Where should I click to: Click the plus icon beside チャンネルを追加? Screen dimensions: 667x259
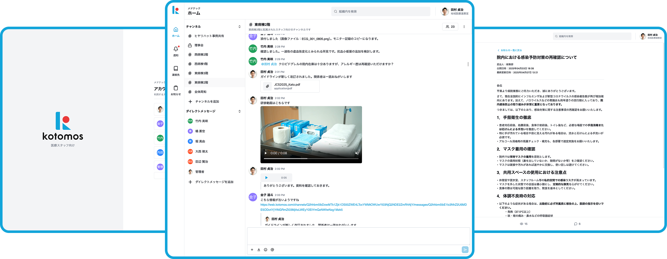coord(190,102)
